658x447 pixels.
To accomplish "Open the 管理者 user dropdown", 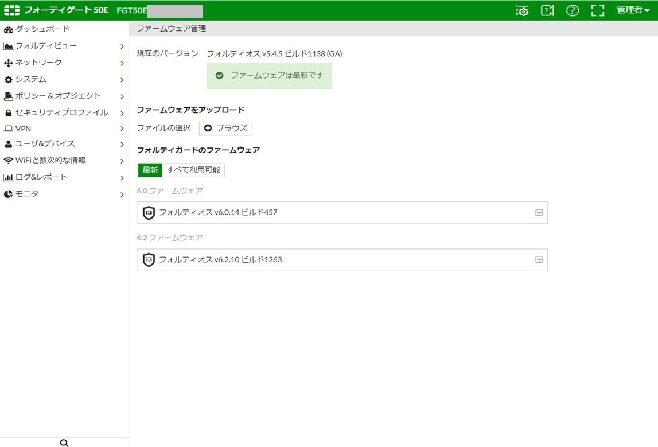I will tap(633, 10).
